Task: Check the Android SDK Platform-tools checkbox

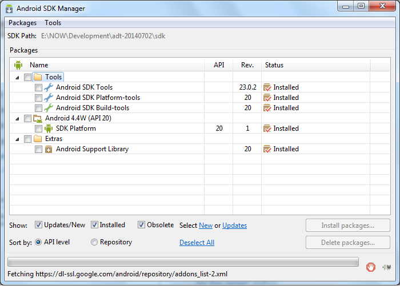Action: (x=38, y=98)
